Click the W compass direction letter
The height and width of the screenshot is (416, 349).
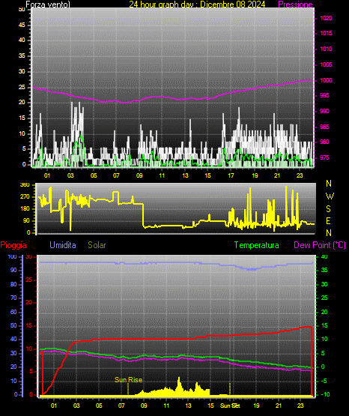(330, 196)
